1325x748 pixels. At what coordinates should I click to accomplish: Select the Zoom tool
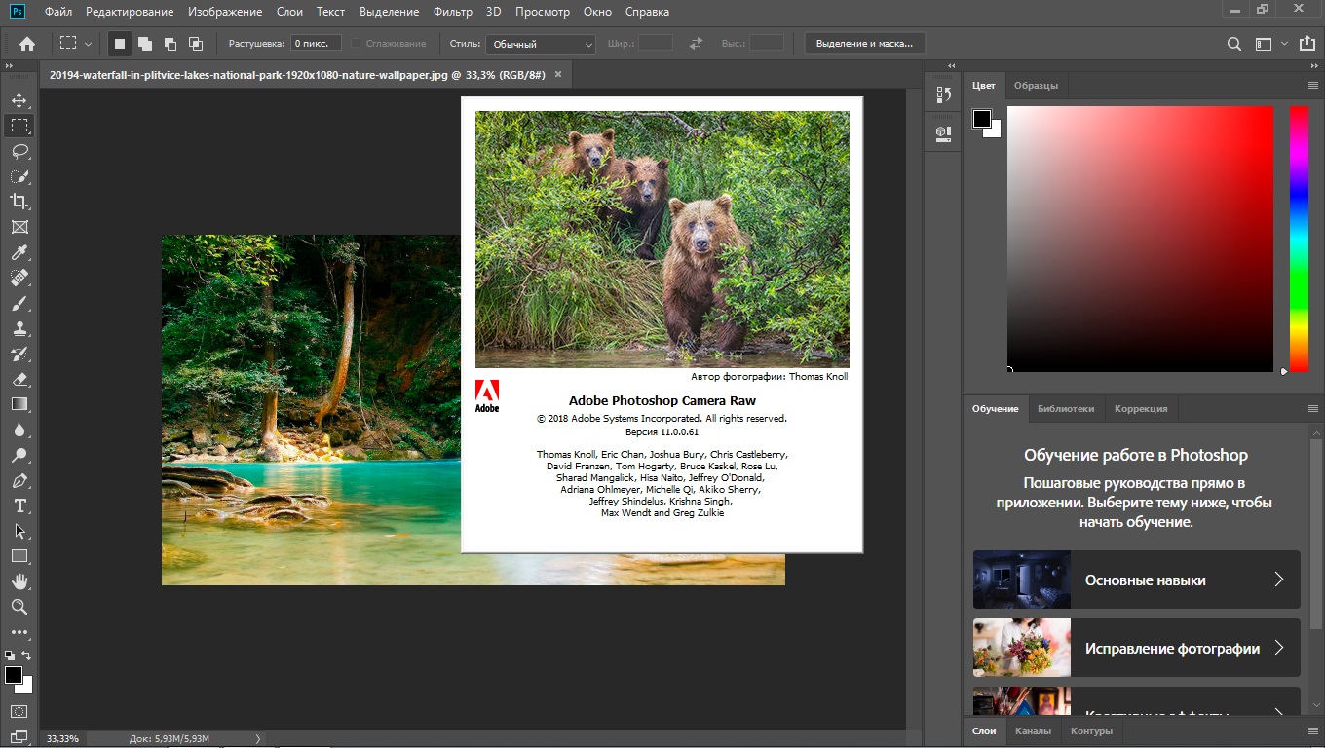[x=19, y=607]
